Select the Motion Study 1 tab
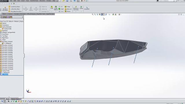Image resolution: width=185 pixels, height=104 pixels. pyautogui.click(x=16, y=99)
